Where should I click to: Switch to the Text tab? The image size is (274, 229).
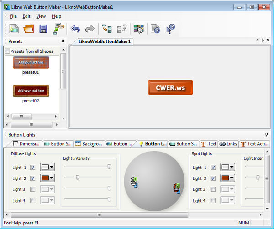point(209,144)
